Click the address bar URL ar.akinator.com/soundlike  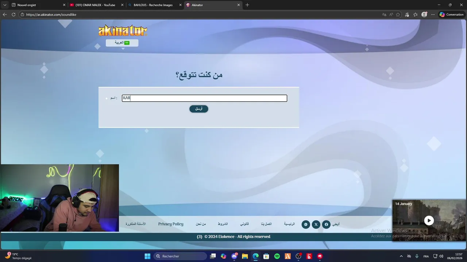coord(51,15)
